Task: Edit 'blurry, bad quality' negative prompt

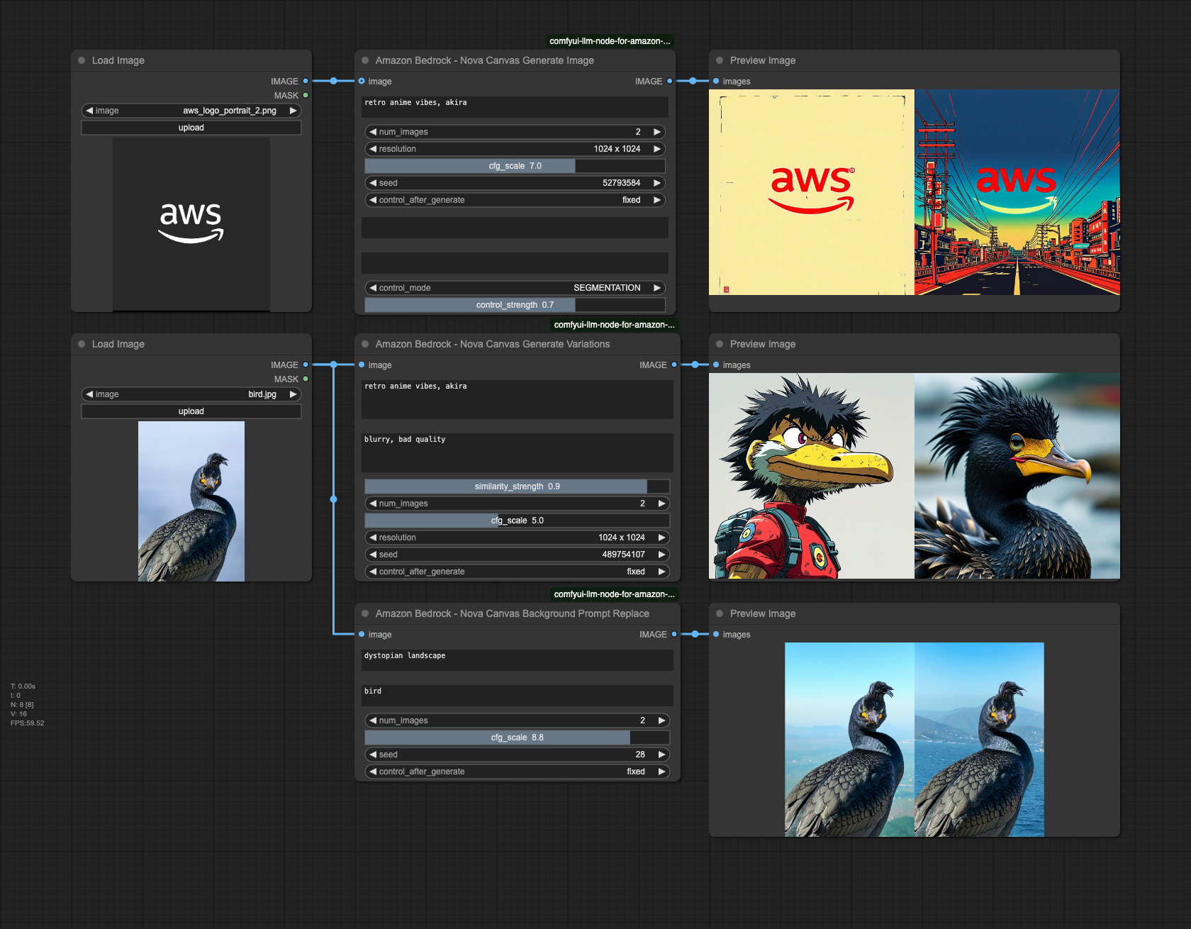Action: 518,452
